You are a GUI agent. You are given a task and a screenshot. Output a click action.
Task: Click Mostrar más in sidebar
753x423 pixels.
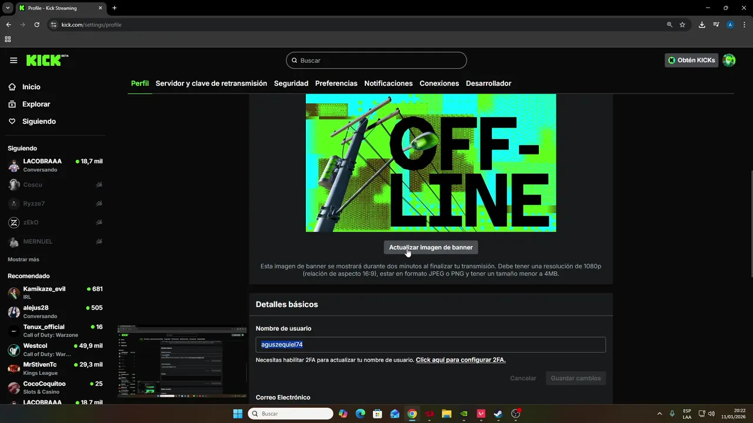click(24, 259)
